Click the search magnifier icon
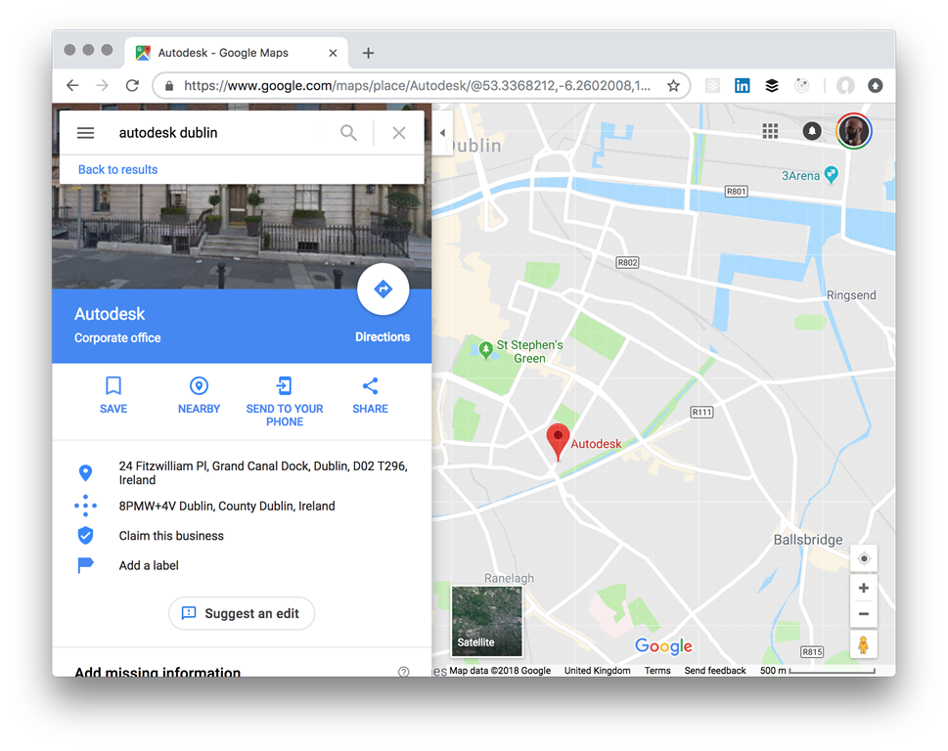 point(348,133)
